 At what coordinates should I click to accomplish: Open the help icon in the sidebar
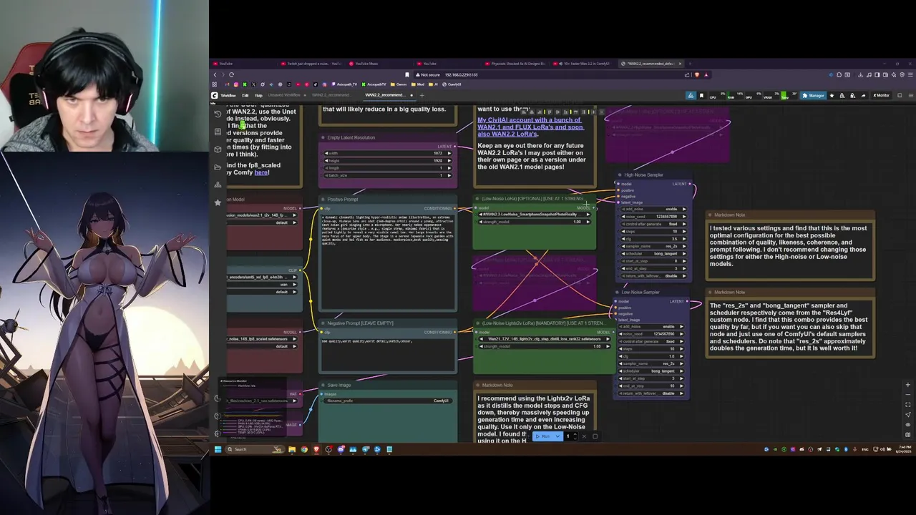pos(218,416)
